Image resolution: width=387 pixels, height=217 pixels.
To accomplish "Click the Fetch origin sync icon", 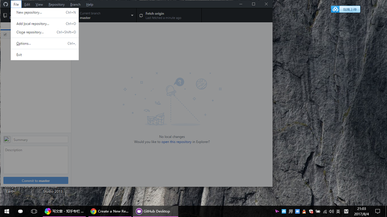I will click(141, 16).
